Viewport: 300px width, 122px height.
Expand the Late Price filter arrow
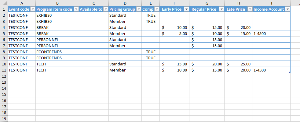click(249, 9)
